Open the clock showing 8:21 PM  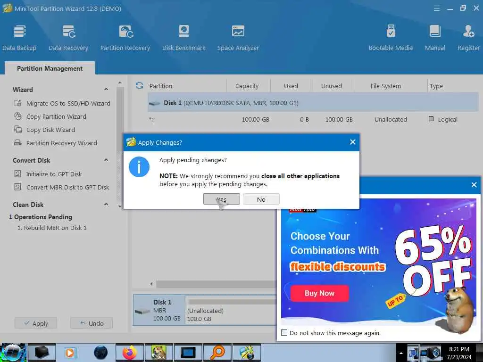coord(459,353)
